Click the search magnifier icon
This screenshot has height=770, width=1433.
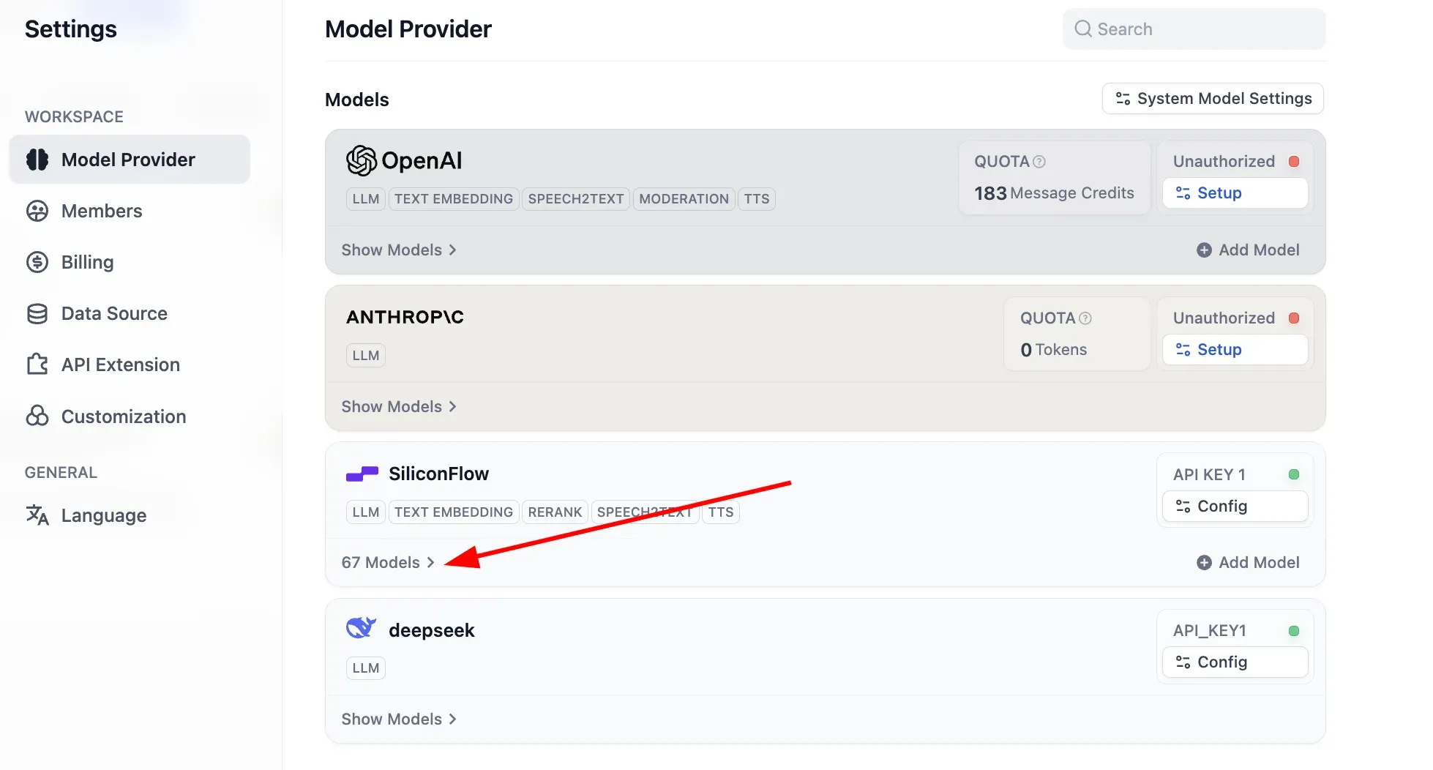pos(1083,29)
